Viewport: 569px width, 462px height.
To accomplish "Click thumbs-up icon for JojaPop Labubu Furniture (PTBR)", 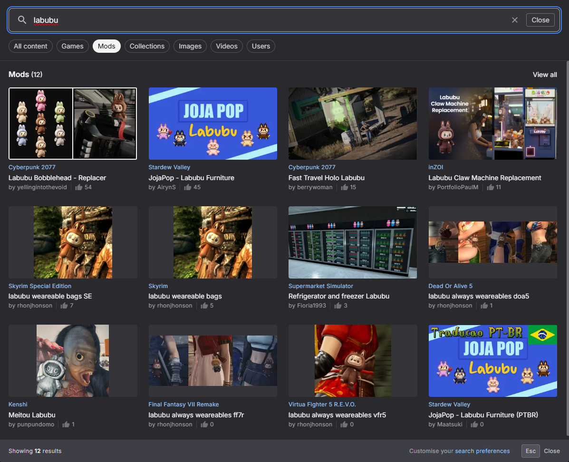I will click(474, 424).
